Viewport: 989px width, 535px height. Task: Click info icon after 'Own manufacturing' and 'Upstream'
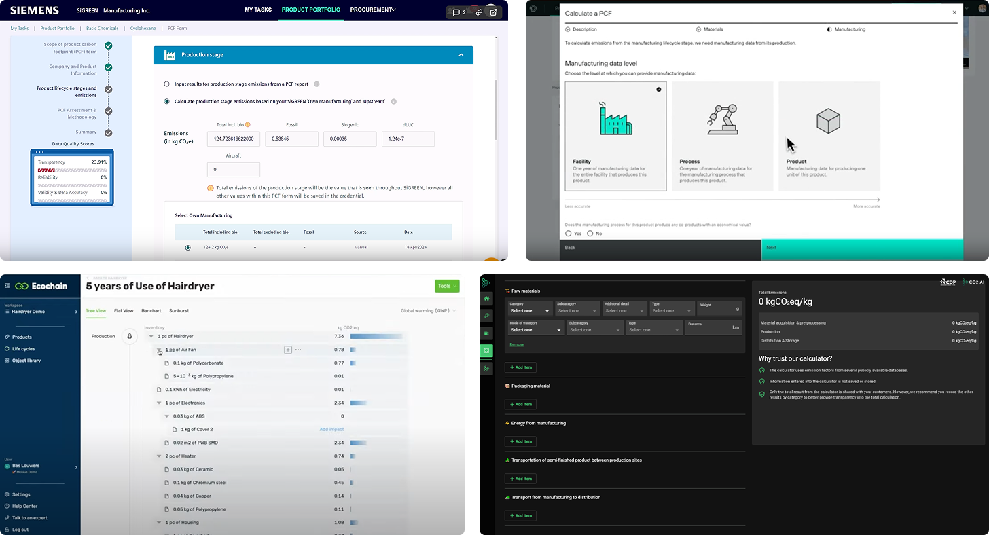coord(394,101)
